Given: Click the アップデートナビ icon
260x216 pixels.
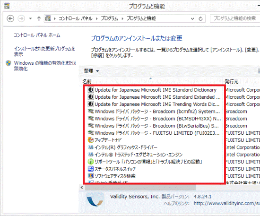Looking at the screenshot, I should pos(91,140).
